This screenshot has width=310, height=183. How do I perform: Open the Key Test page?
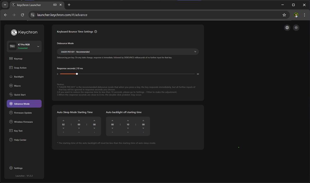point(24,131)
